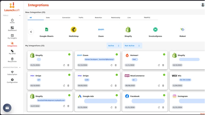Toggle status check on WooCommerce card
Image resolution: width=205 pixels, height=115 pixels.
tap(164, 75)
